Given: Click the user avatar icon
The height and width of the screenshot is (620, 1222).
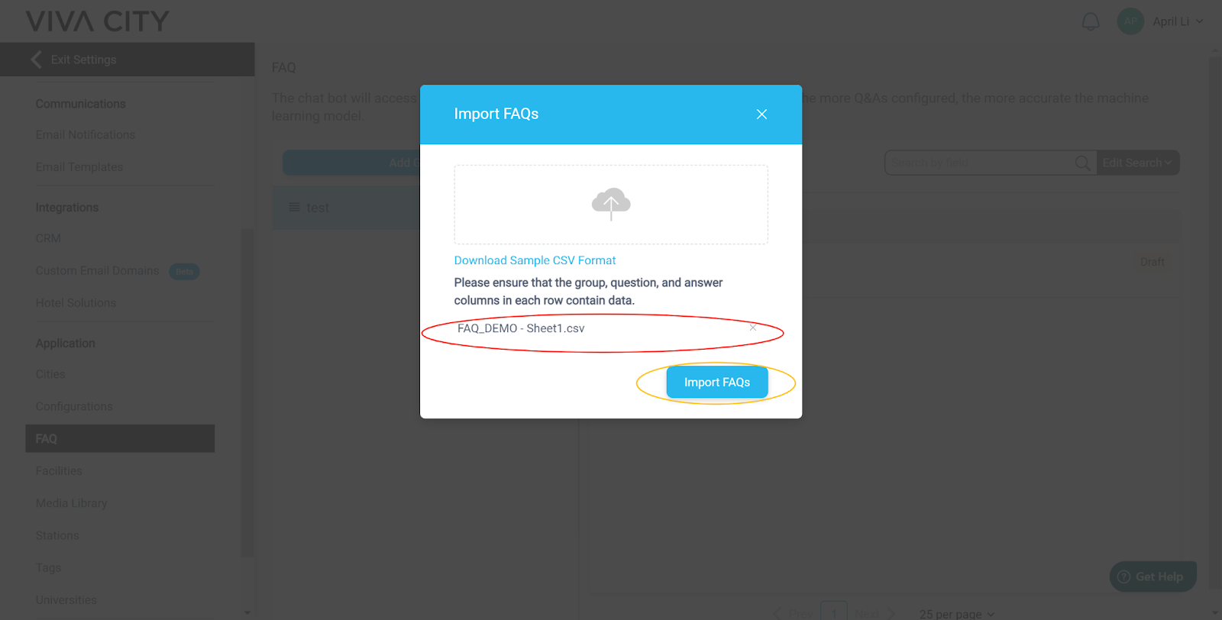Looking at the screenshot, I should coord(1130,21).
